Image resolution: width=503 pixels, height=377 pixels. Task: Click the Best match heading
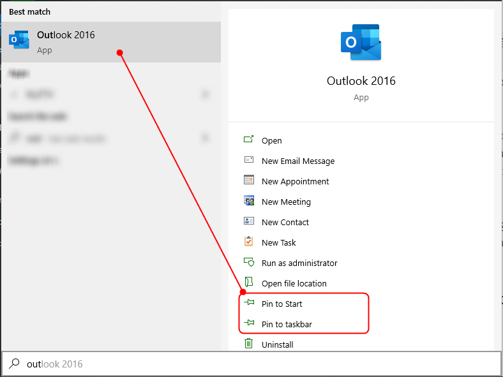click(29, 12)
